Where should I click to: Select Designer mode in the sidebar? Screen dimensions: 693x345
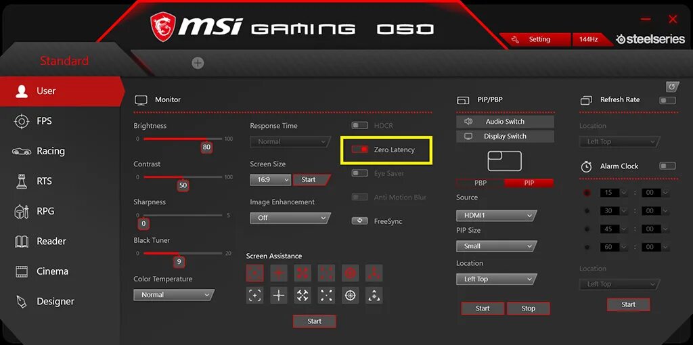point(60,301)
